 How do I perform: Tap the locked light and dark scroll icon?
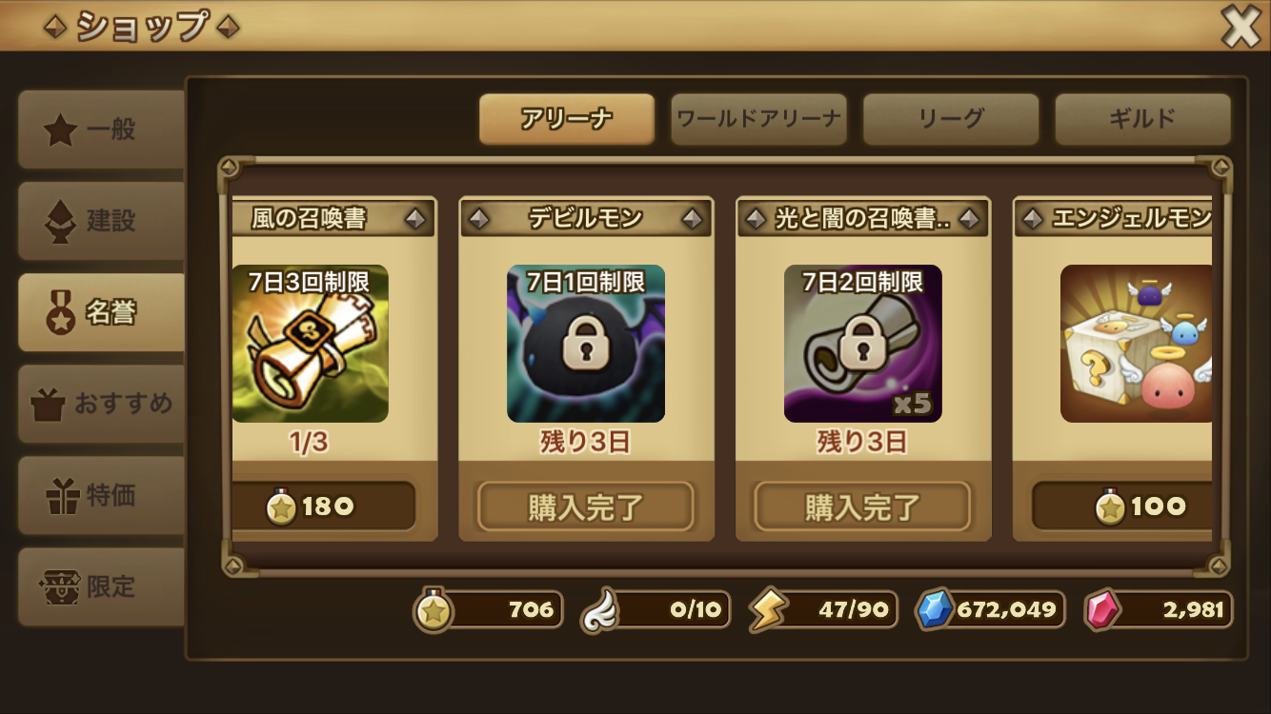tap(863, 344)
